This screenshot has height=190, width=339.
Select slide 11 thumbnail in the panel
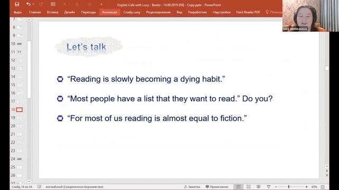pos(19,52)
